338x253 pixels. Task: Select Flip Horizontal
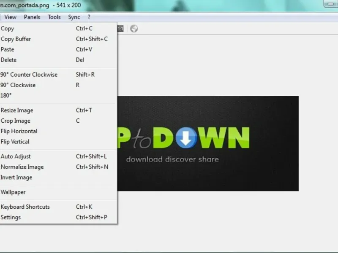click(x=58, y=131)
